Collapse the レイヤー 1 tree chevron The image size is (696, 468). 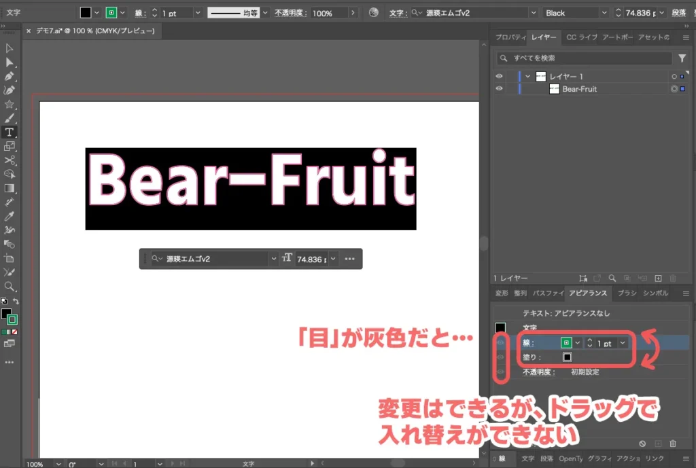tap(528, 77)
